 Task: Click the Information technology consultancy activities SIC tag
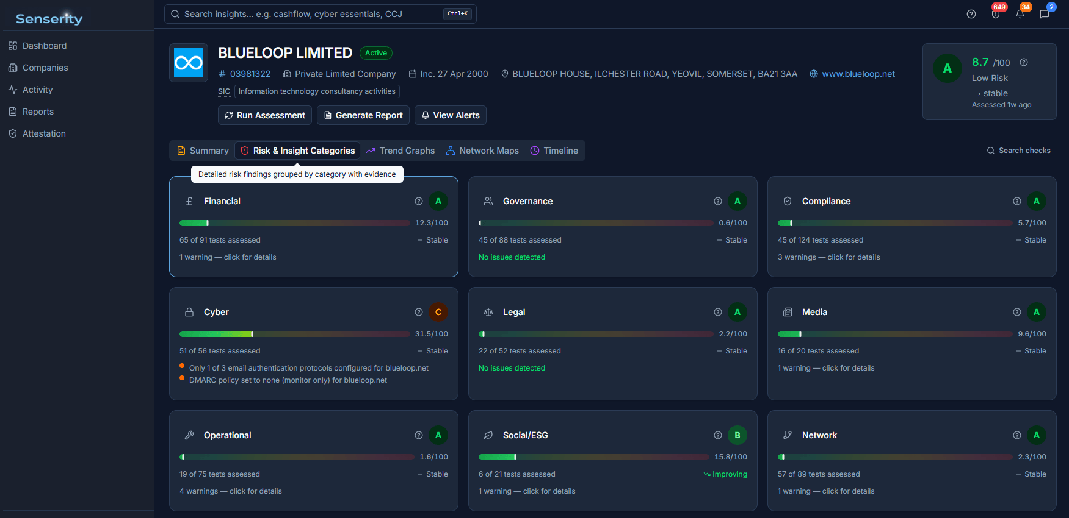tap(317, 91)
